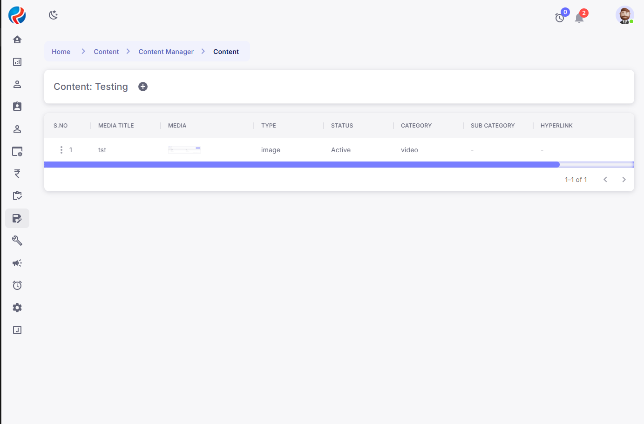Go to Content Manager breadcrumb
This screenshot has width=644, height=424.
tap(166, 52)
